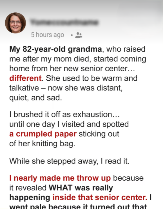
Task: Click the red word 'different'
Action: coord(25,78)
